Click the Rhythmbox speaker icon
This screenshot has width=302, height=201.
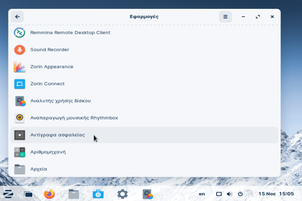[19, 118]
